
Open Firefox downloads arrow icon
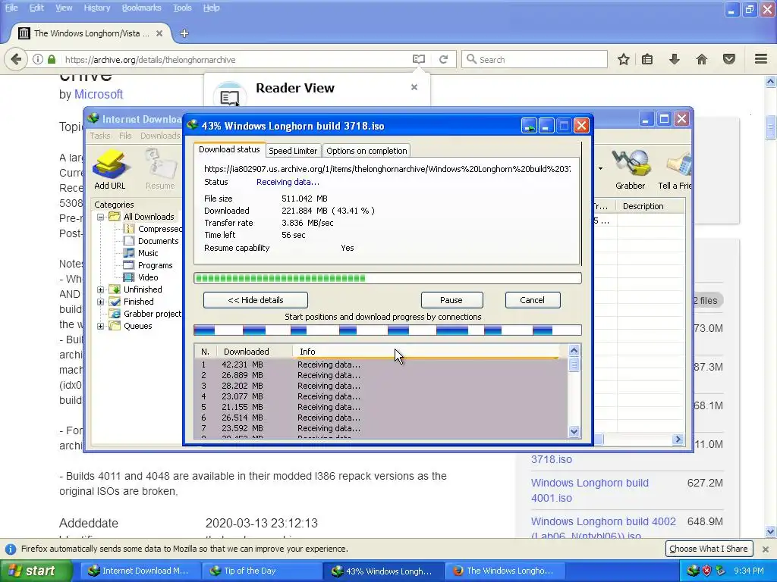[675, 59]
